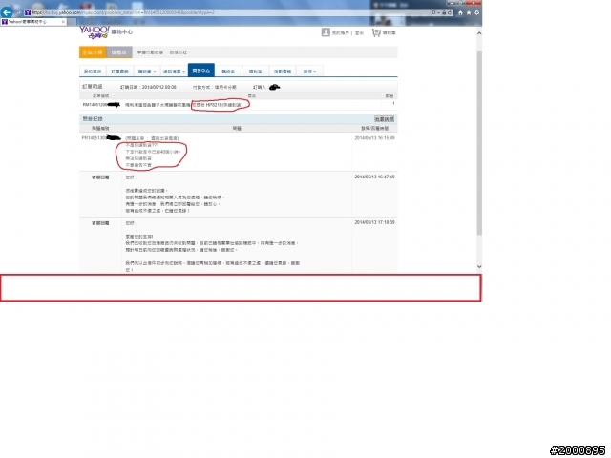Open the tab right after Q&A center
The image size is (611, 458).
[228, 72]
